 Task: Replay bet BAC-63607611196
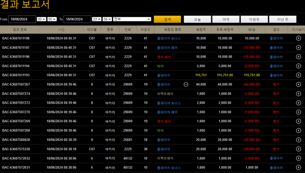click(298, 57)
